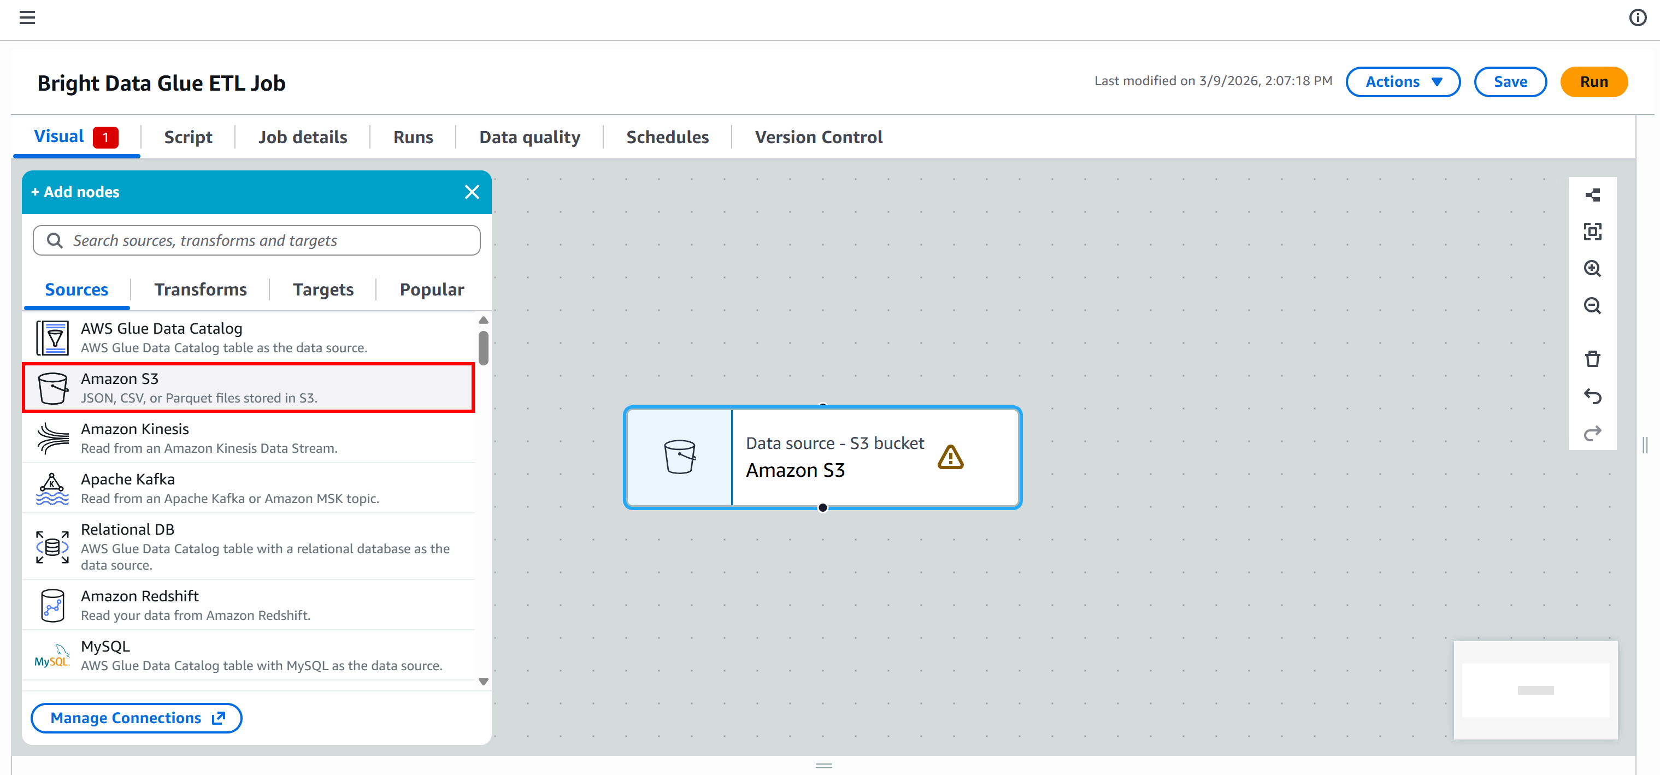
Task: Click the undo arrow icon
Action: pos(1592,396)
